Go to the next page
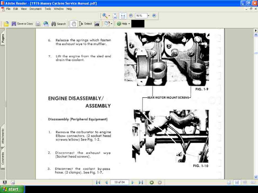The width and height of the screenshot is (258, 193). point(133,182)
